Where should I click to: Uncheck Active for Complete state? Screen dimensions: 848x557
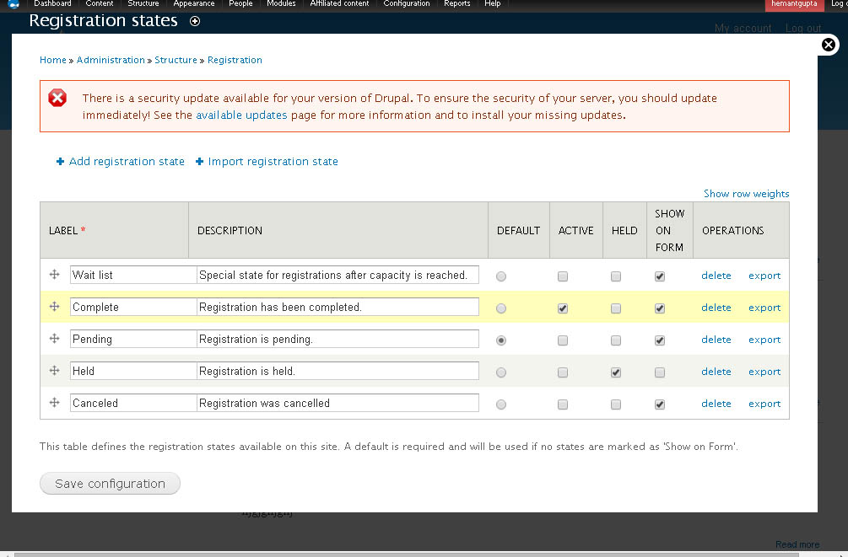pos(563,308)
